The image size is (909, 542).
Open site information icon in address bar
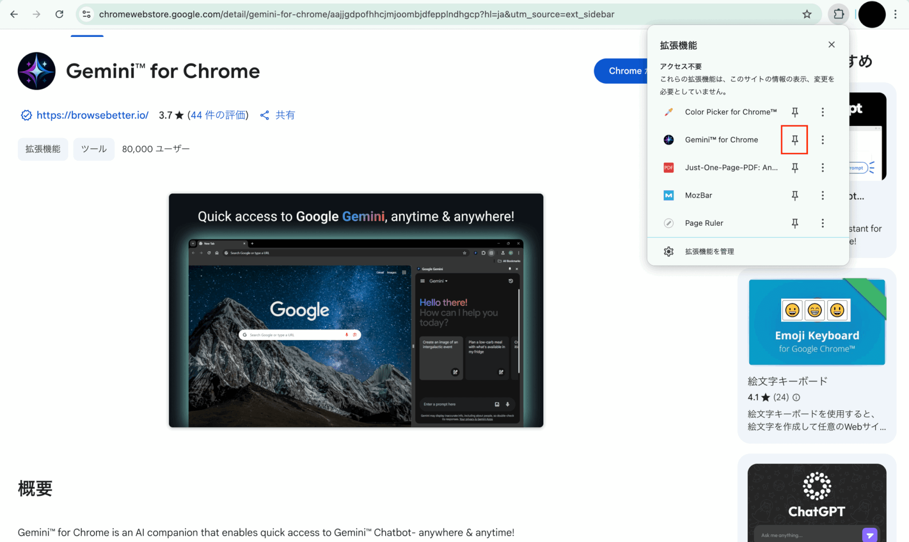(87, 14)
